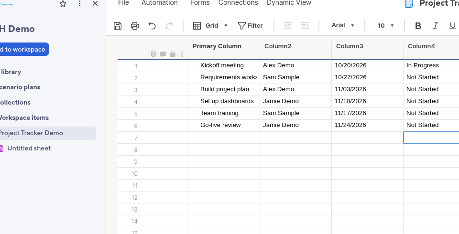Click the proofs column icon
The width and height of the screenshot is (459, 234).
point(173,54)
